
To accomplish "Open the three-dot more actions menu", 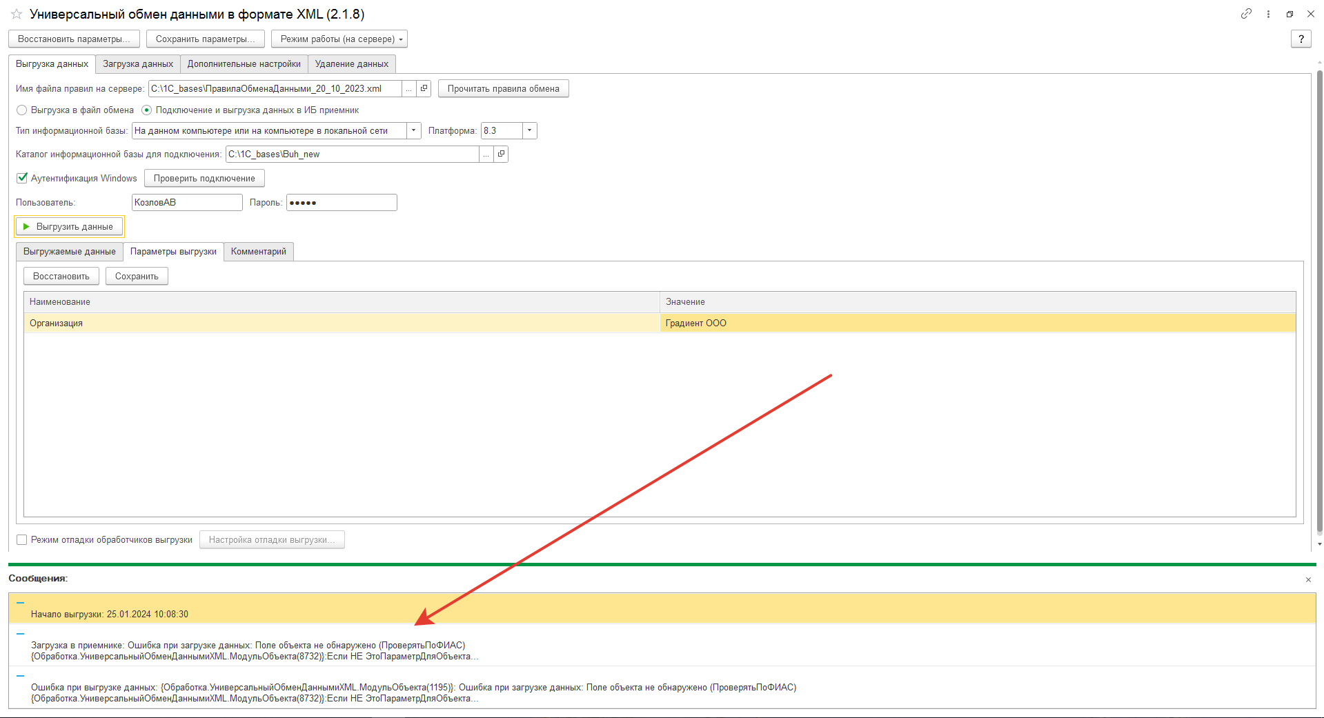I will click(x=1268, y=14).
